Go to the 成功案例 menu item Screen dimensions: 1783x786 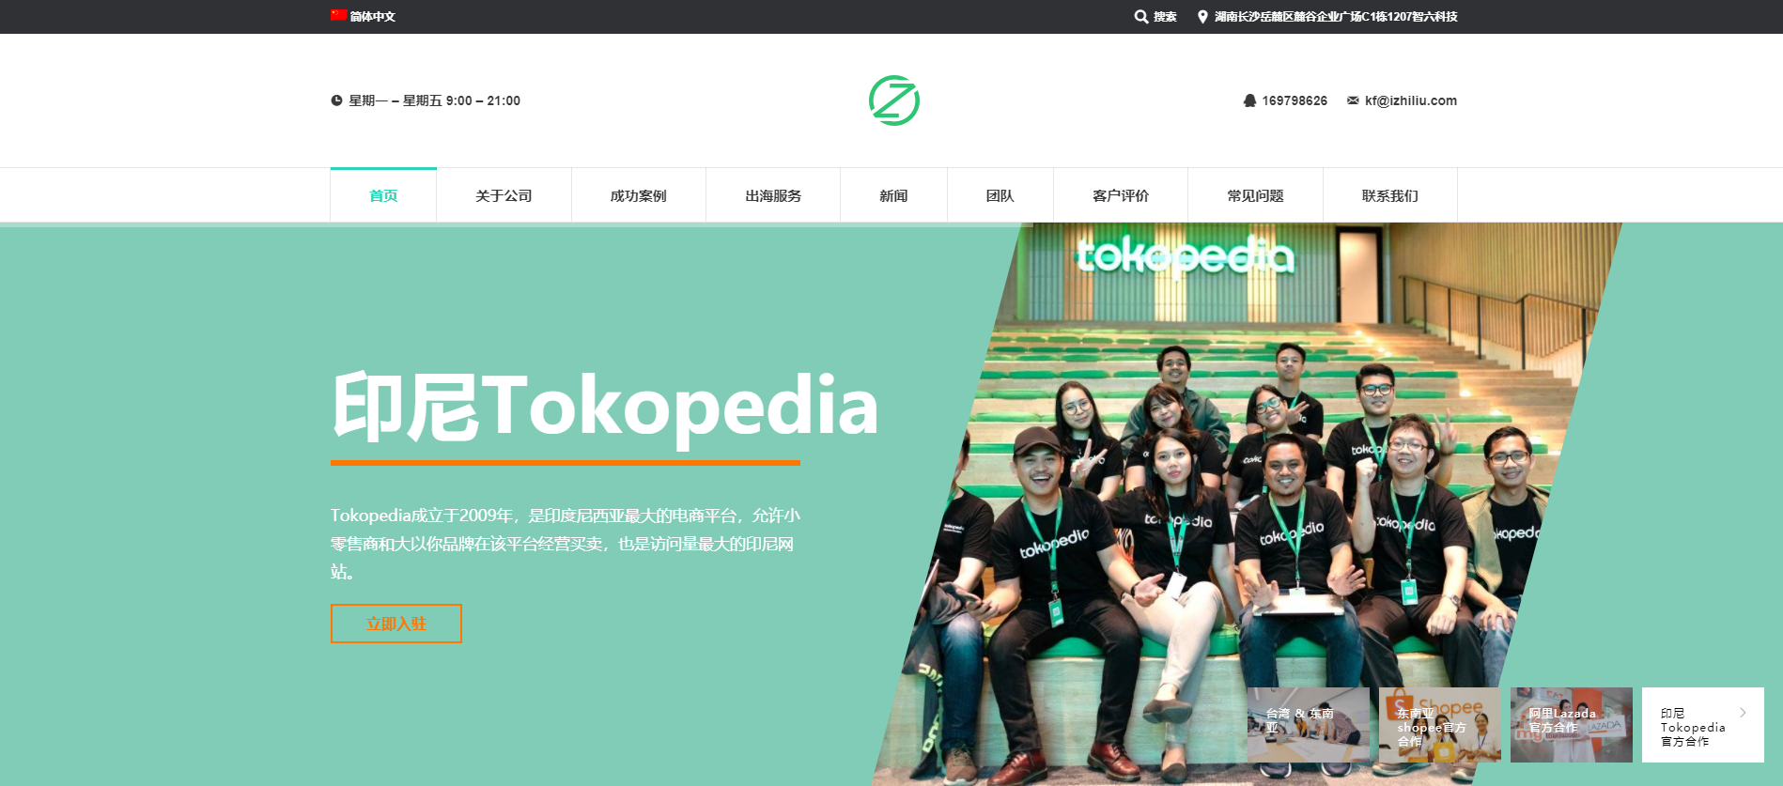point(639,195)
